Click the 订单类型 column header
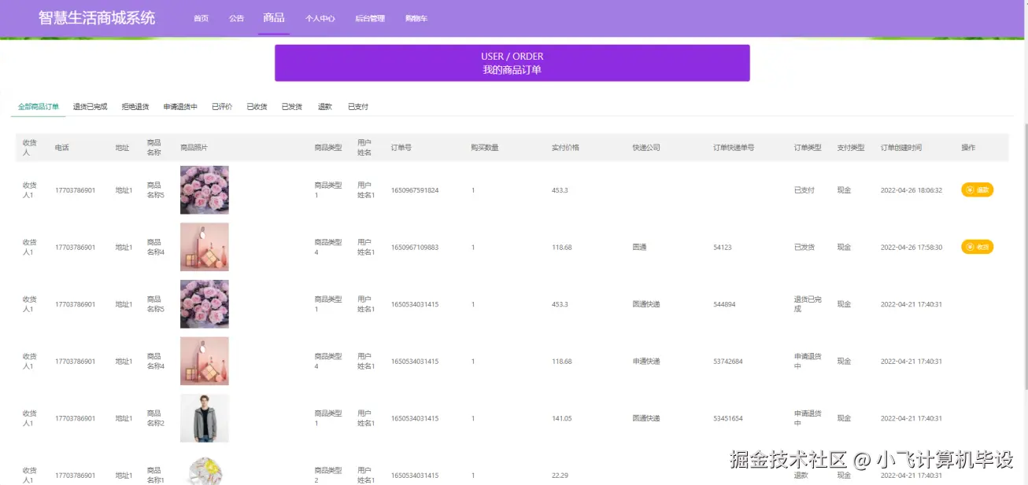Image resolution: width=1028 pixels, height=485 pixels. [808, 148]
